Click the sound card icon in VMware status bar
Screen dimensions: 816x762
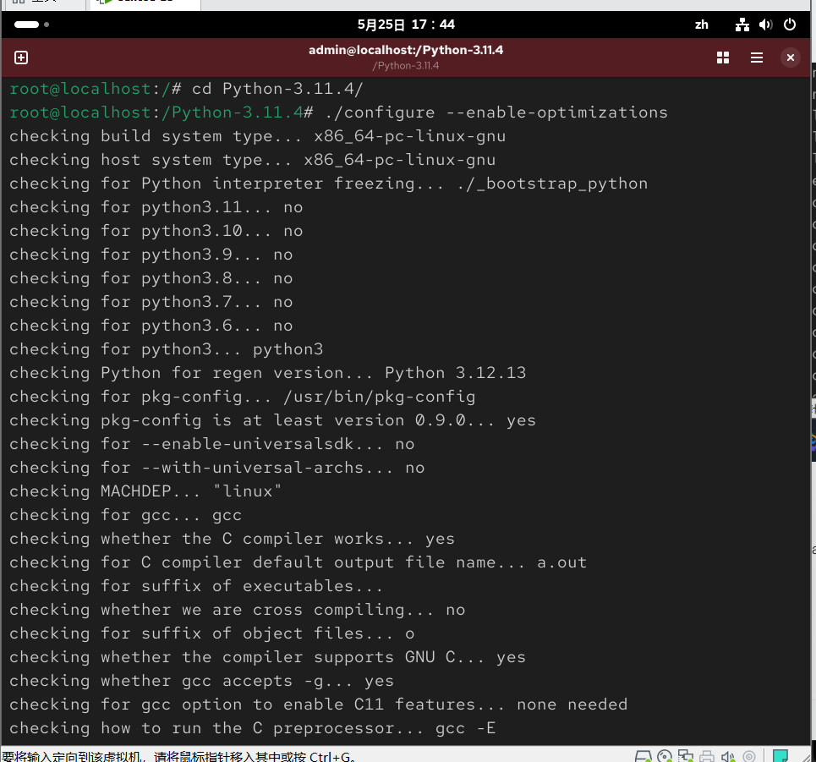click(727, 756)
